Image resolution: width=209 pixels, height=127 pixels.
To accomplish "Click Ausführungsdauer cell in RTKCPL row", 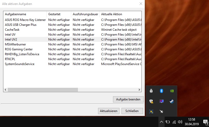I will pyautogui.click(x=83, y=59).
